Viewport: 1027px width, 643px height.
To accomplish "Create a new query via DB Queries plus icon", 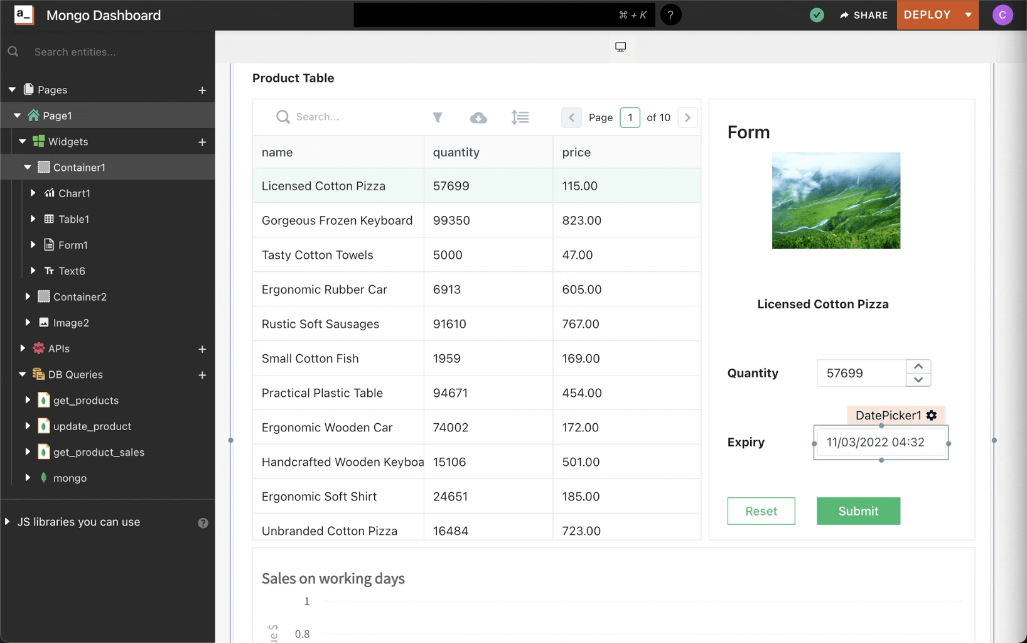I will click(x=202, y=374).
